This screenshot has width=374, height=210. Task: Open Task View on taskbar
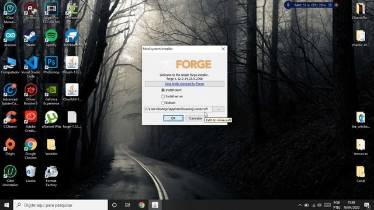tap(127, 205)
